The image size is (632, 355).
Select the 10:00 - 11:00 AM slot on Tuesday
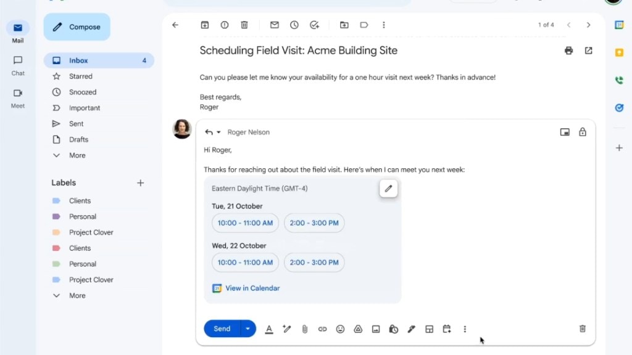tap(244, 223)
